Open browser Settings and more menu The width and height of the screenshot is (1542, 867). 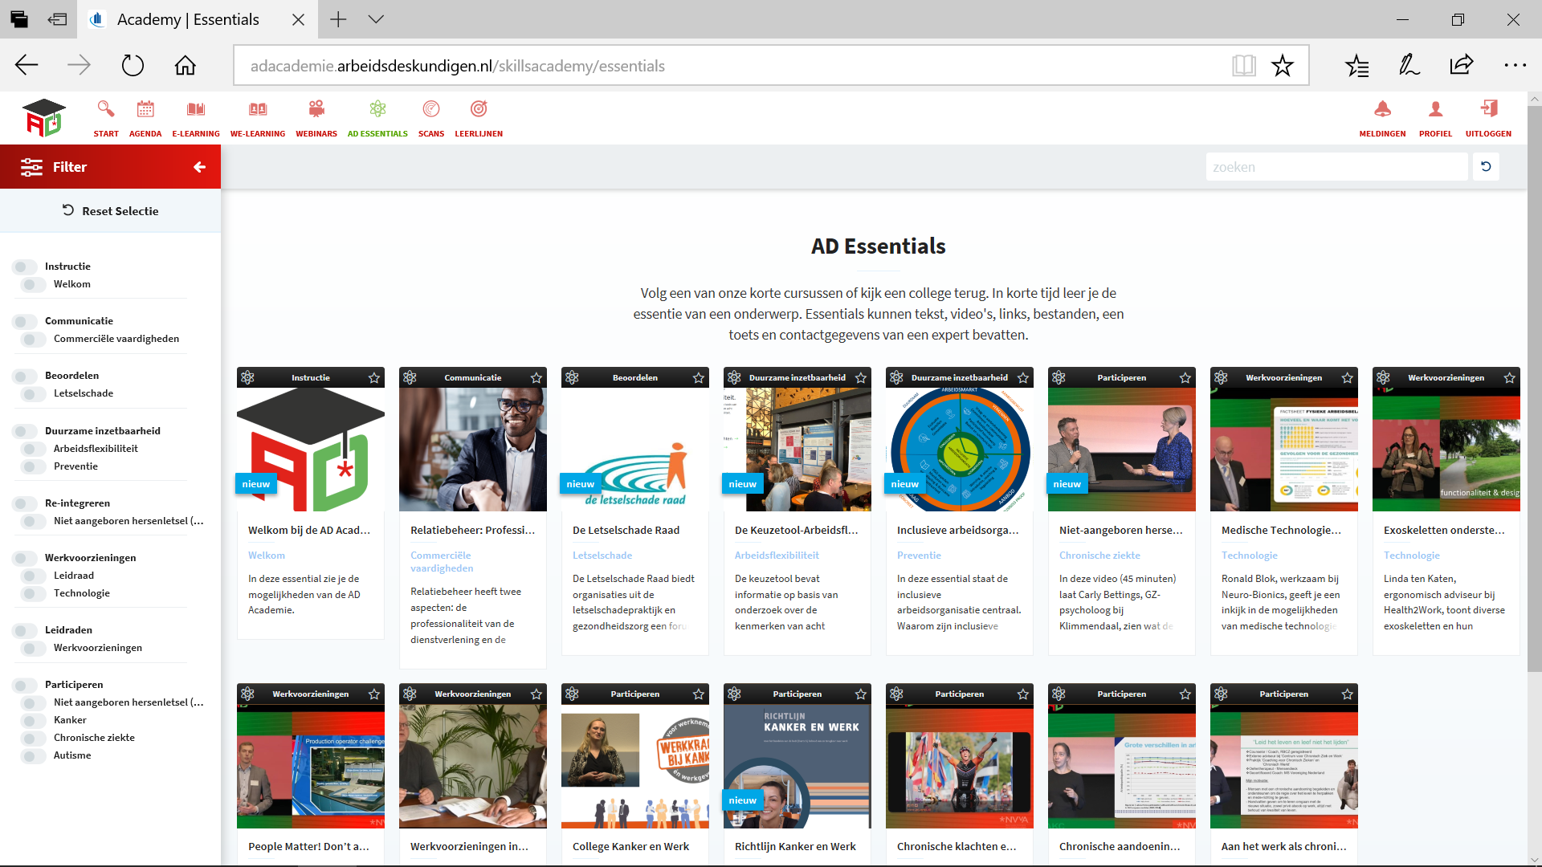click(1515, 65)
